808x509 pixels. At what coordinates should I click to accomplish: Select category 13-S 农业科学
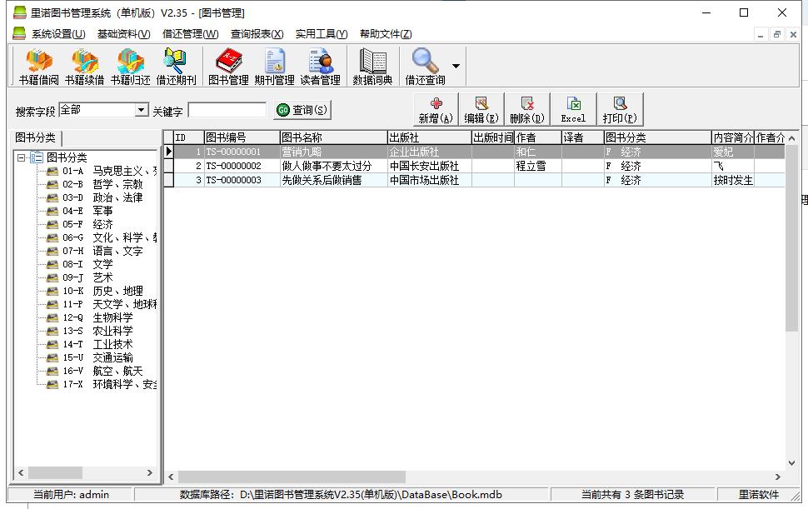tap(97, 332)
